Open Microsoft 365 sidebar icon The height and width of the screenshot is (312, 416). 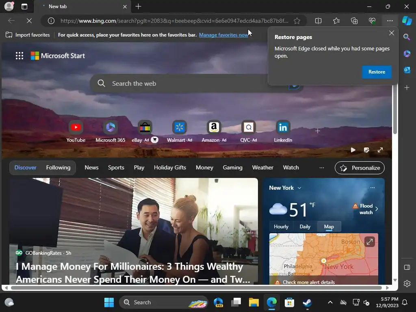[407, 54]
